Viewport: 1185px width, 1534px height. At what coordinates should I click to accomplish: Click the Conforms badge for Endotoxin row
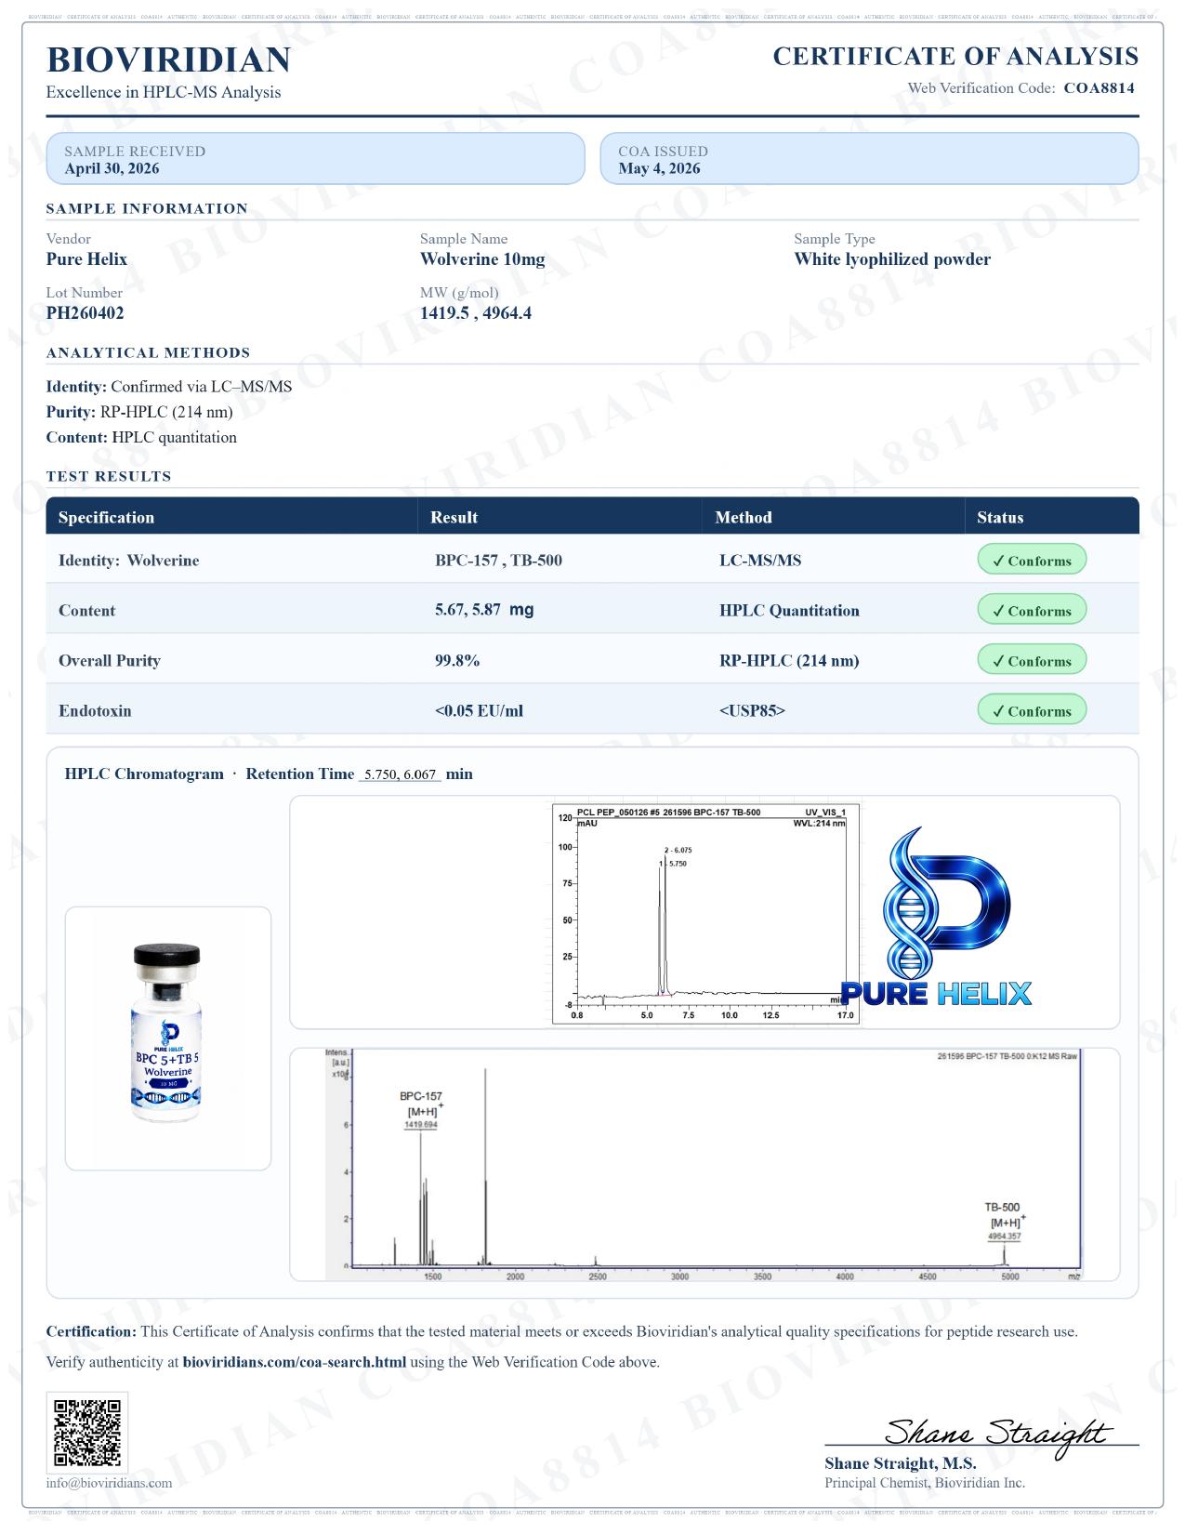click(x=1032, y=711)
